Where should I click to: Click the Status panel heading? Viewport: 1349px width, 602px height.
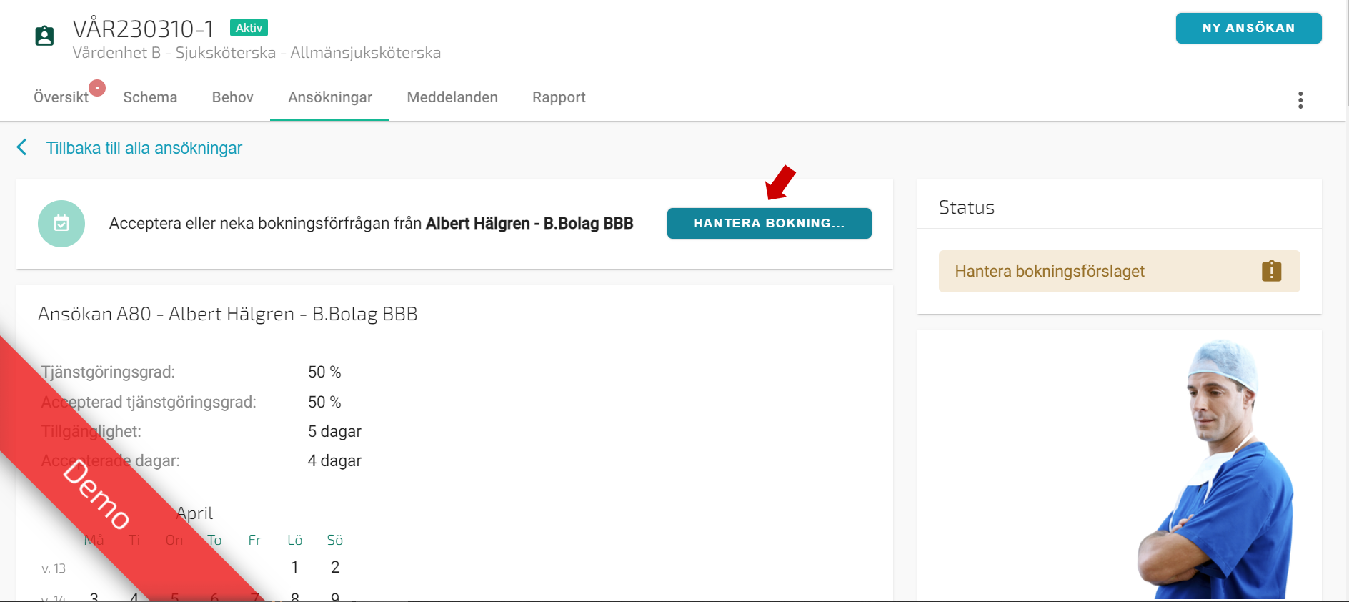click(967, 207)
